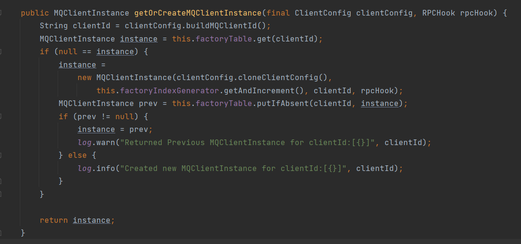Image resolution: width=521 pixels, height=244 pixels.
Task: Place cursor on log.info call
Action: pyautogui.click(x=105, y=168)
